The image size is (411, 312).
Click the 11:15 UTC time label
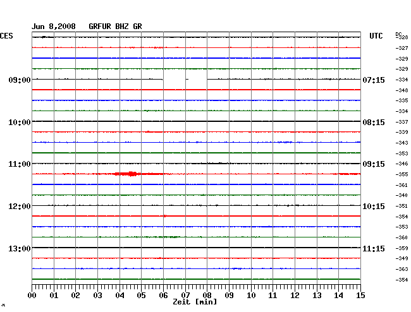click(374, 248)
